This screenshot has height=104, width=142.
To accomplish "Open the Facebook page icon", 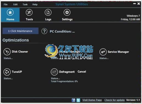I will [73, 100].
